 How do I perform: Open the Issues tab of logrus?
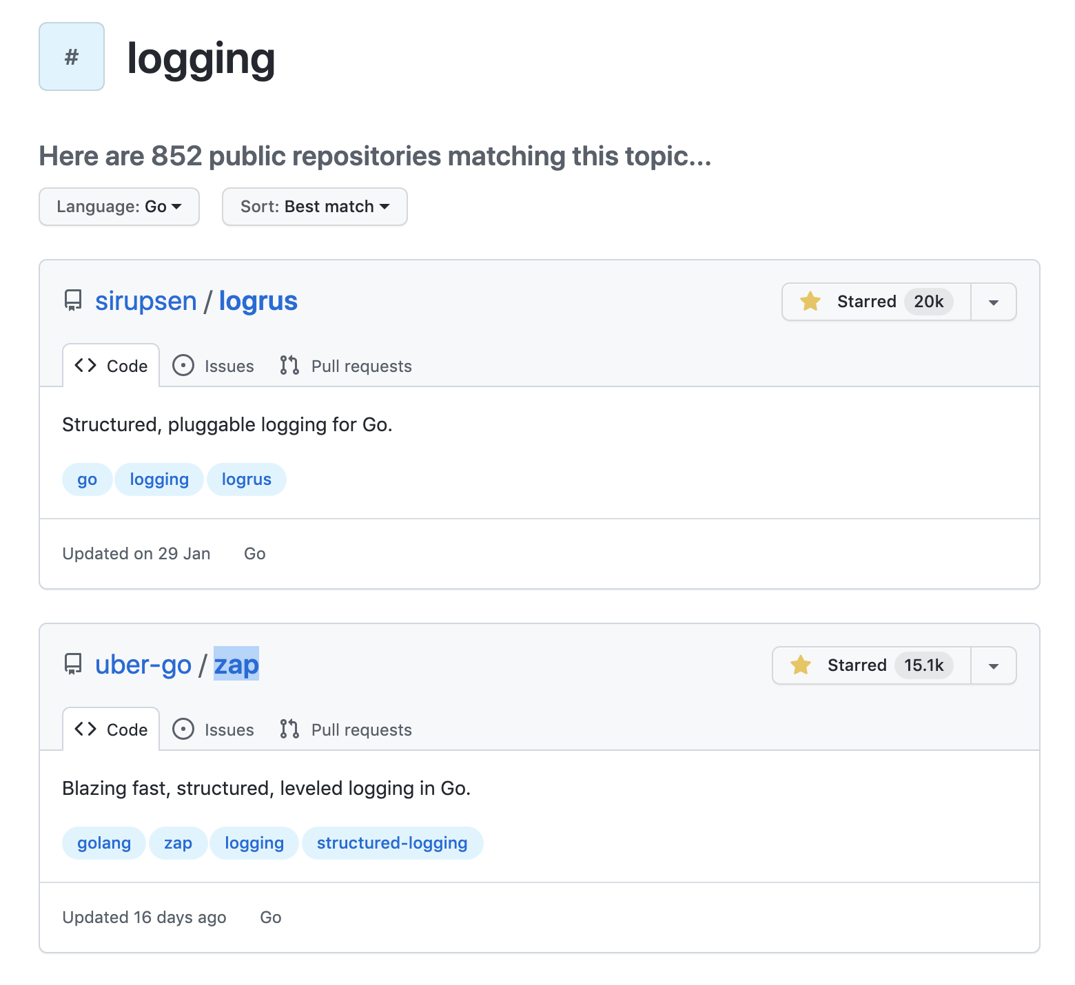(x=214, y=366)
